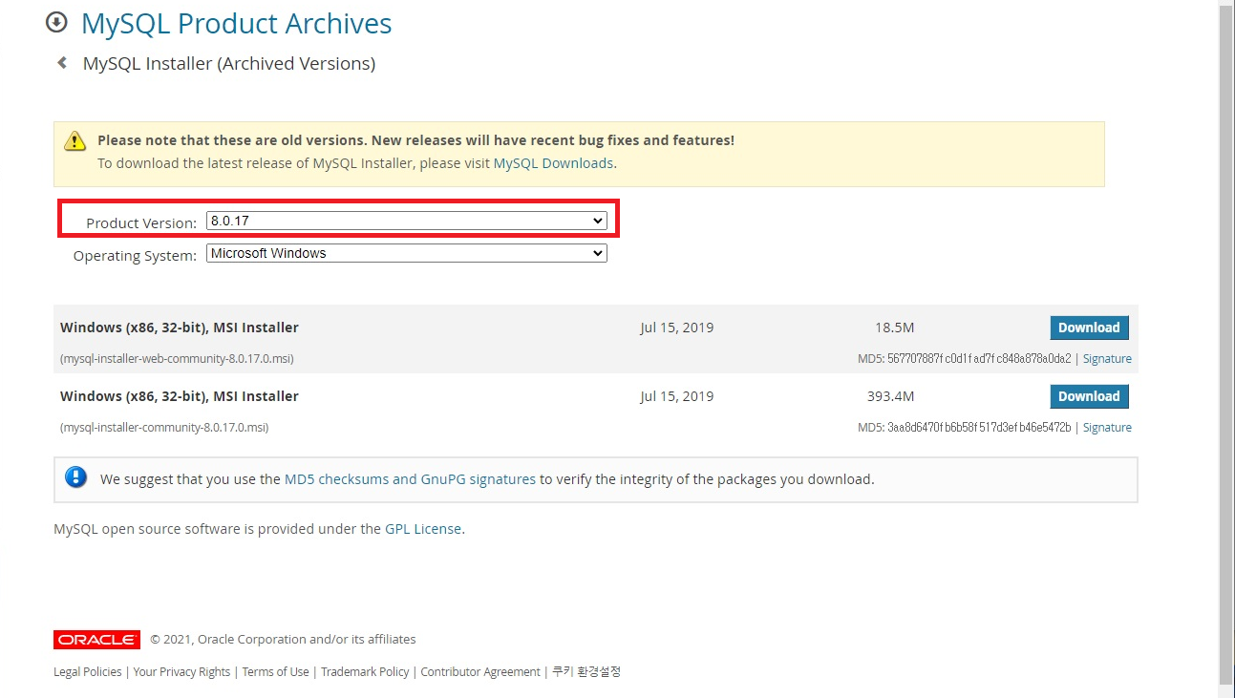1235x698 pixels.
Task: Click the yellow warning triangle icon
Action: pos(75,141)
